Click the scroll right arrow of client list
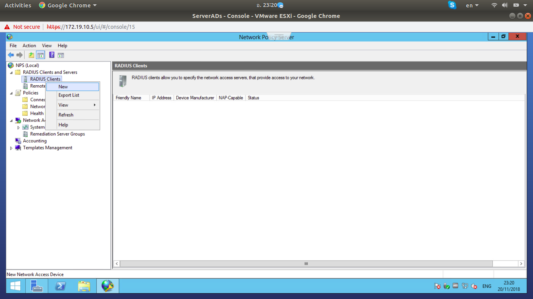Screen dimensions: 533x299 click(521, 264)
